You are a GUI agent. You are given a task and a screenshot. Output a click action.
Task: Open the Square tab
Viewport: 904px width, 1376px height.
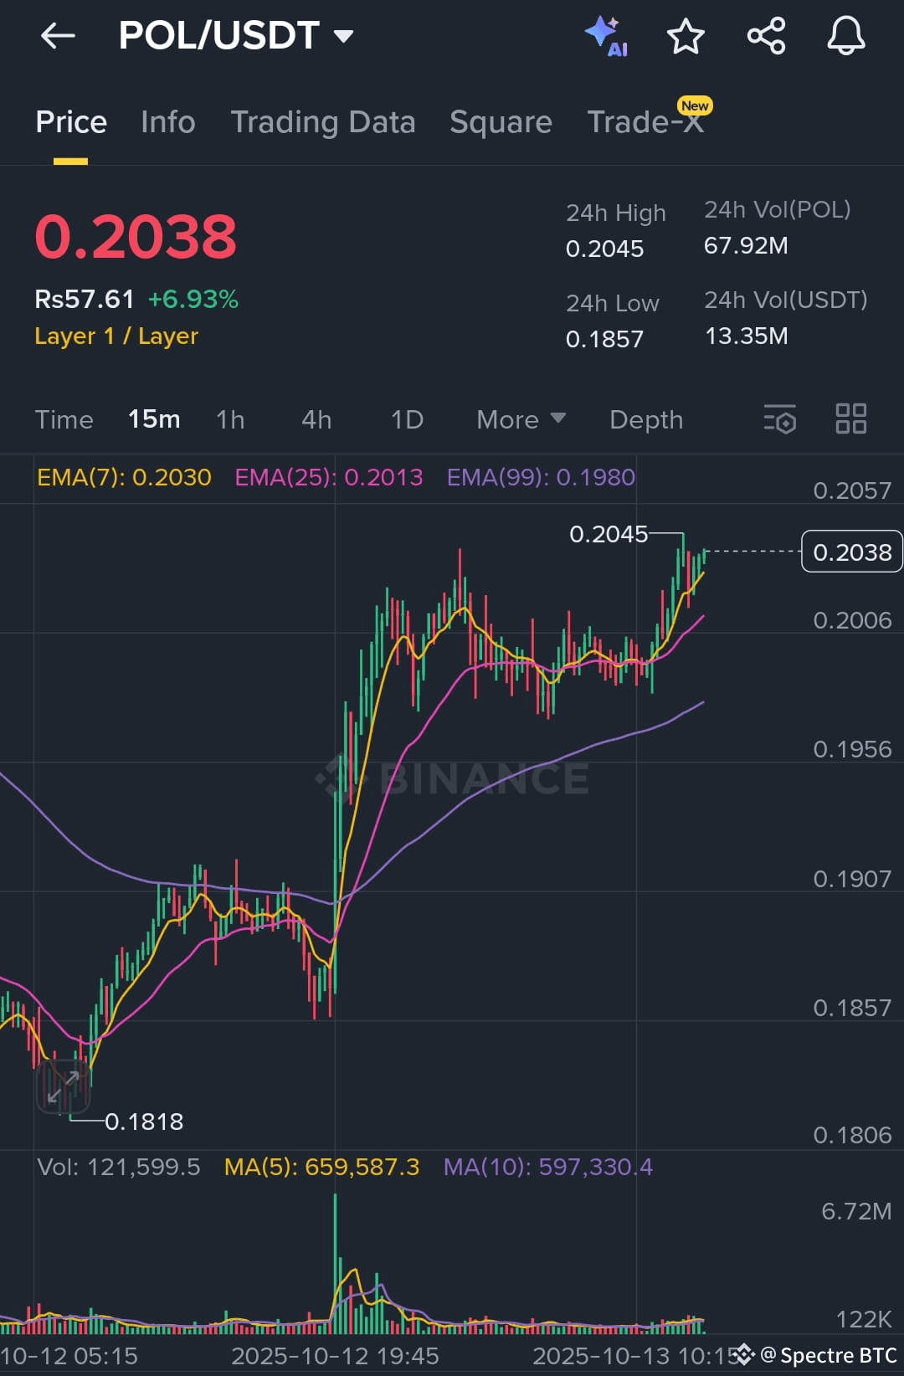pyautogui.click(x=501, y=122)
